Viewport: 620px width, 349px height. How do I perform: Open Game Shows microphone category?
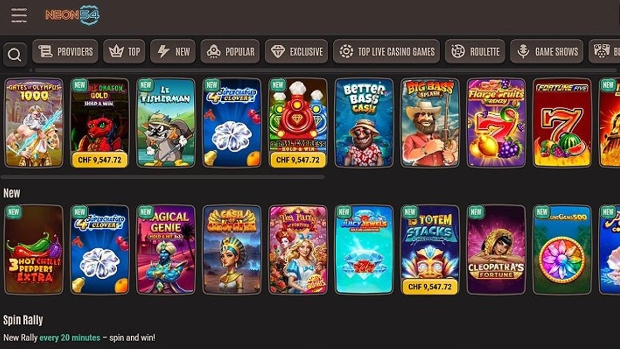(x=547, y=51)
